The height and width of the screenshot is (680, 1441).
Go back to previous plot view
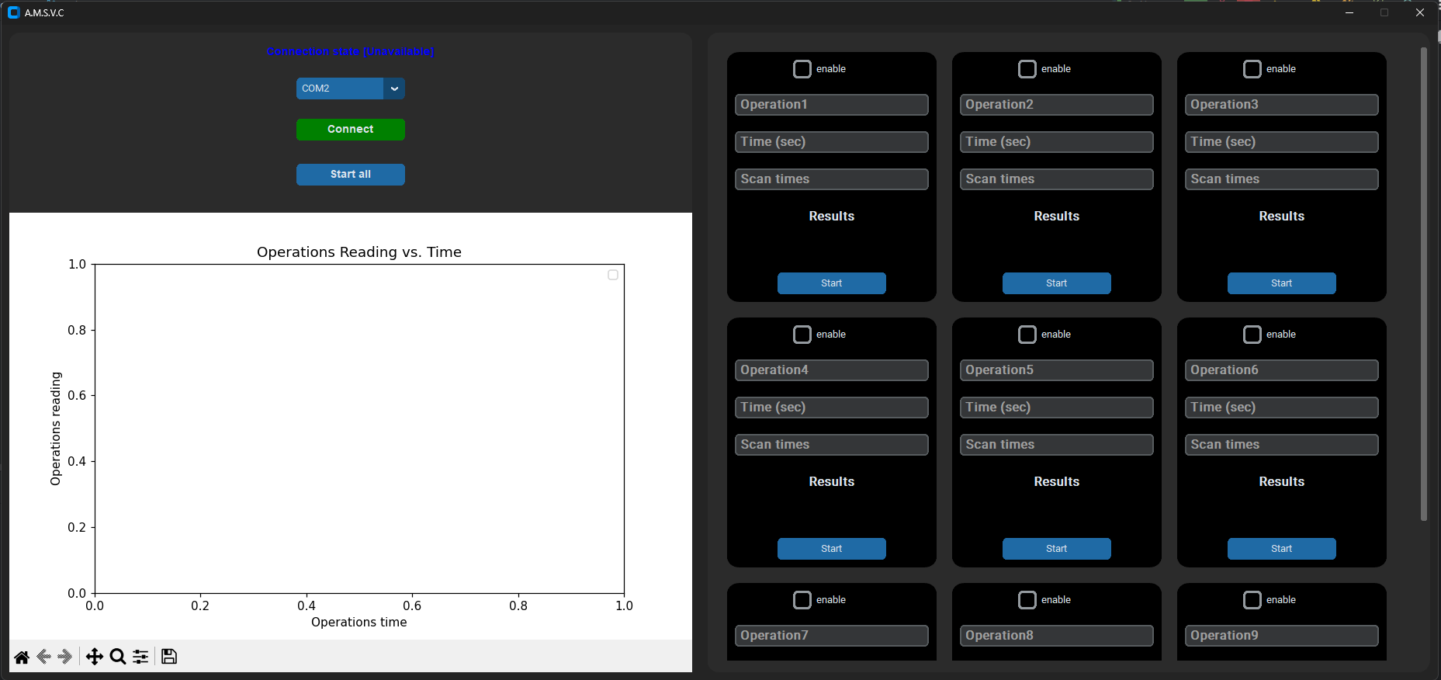pos(44,657)
